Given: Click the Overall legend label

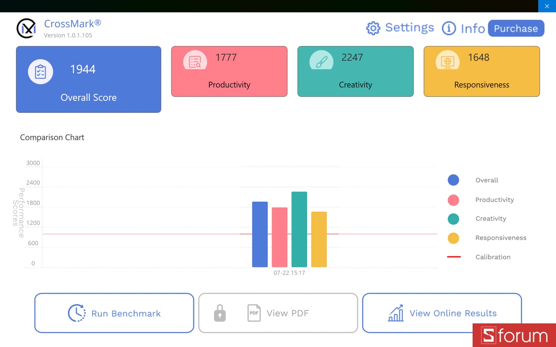Looking at the screenshot, I should point(487,180).
